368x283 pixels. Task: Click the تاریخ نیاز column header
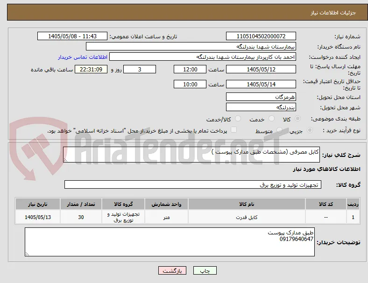coord(38,204)
